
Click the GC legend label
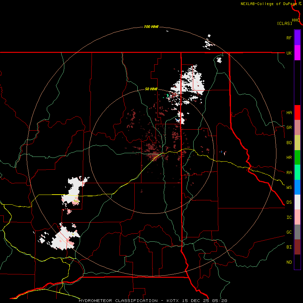pos(289,232)
